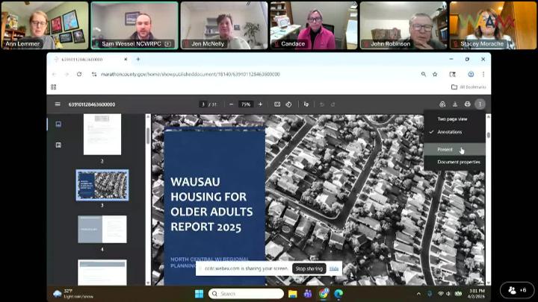Click the taskbar Search box

[246, 294]
